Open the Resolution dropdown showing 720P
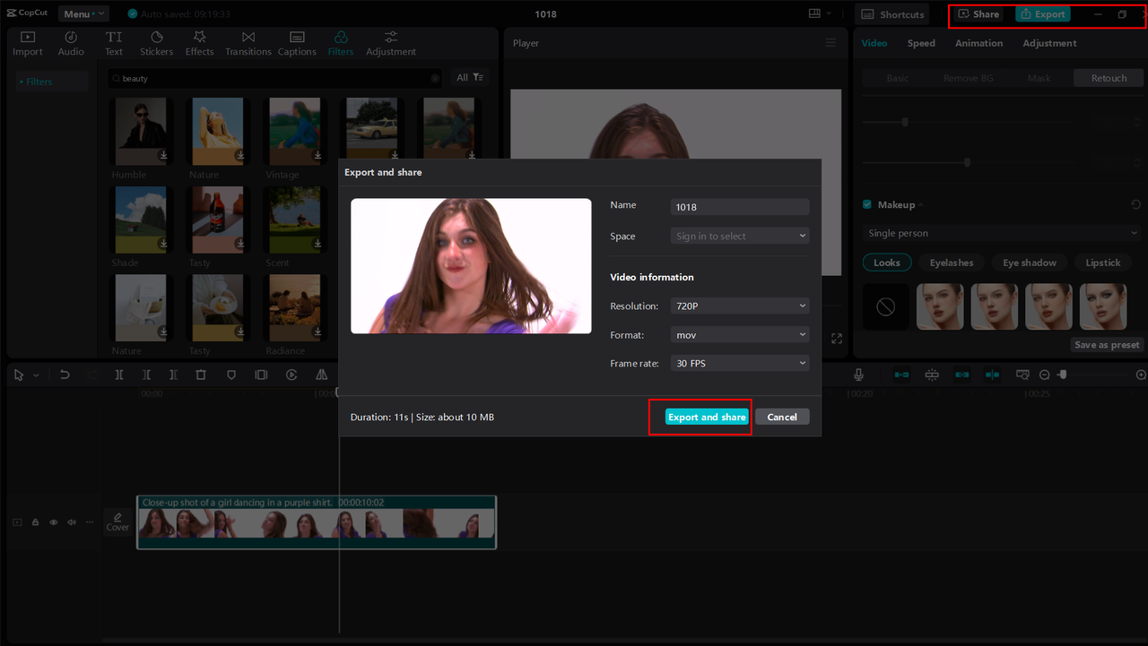The height and width of the screenshot is (646, 1148). coord(739,306)
